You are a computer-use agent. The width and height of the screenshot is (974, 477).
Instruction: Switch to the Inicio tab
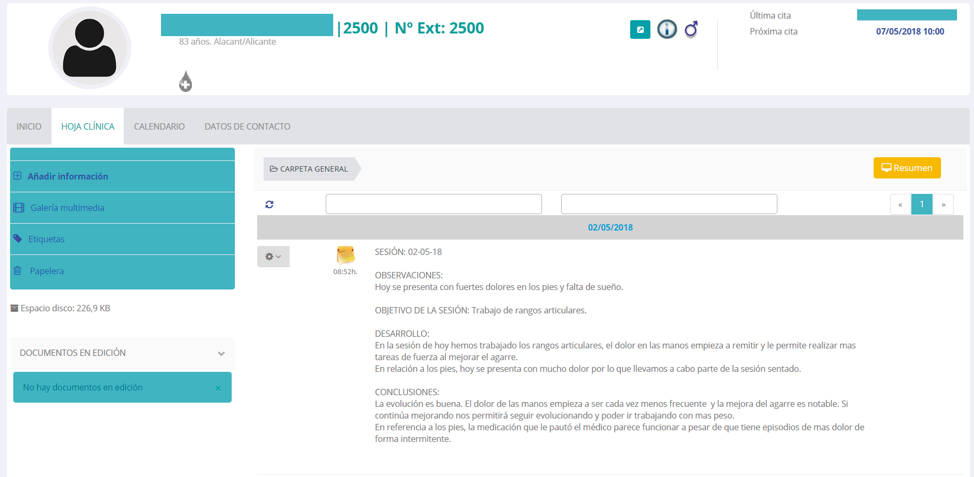click(x=29, y=126)
